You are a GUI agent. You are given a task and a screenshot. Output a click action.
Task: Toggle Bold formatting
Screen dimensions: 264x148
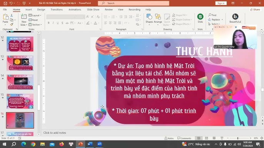tap(48, 23)
